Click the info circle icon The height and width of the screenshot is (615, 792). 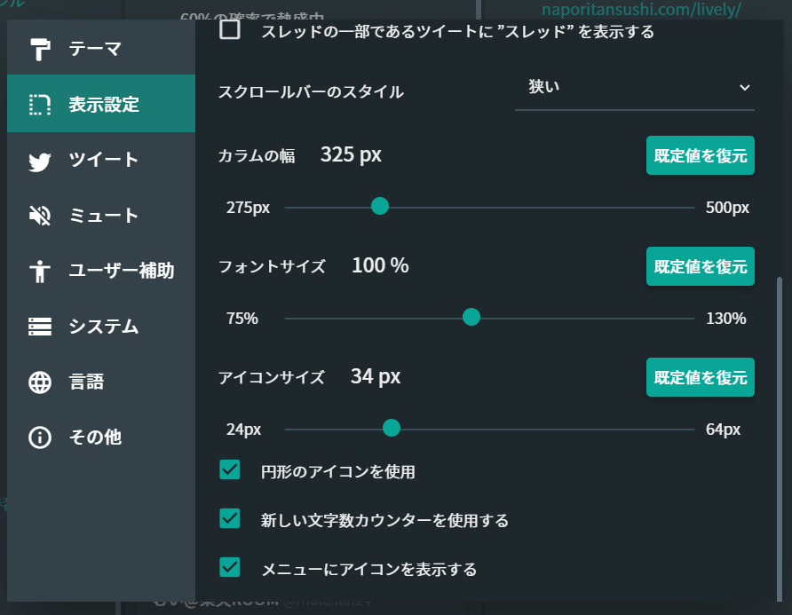tap(40, 438)
